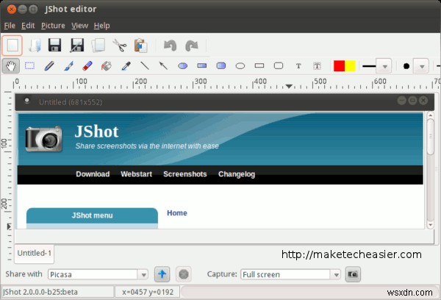Image resolution: width=441 pixels, height=300 pixels.
Task: Open the Edit menu
Action: click(x=28, y=26)
